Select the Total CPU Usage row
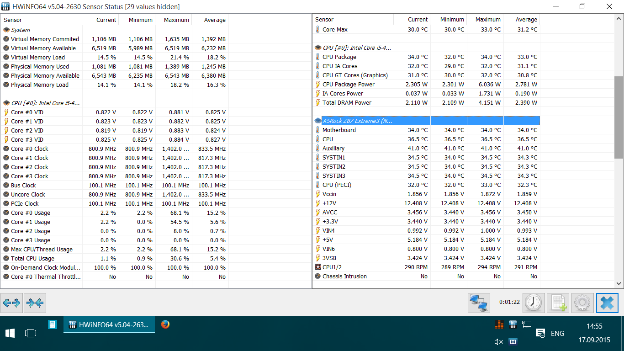This screenshot has height=351, width=624. click(115, 258)
